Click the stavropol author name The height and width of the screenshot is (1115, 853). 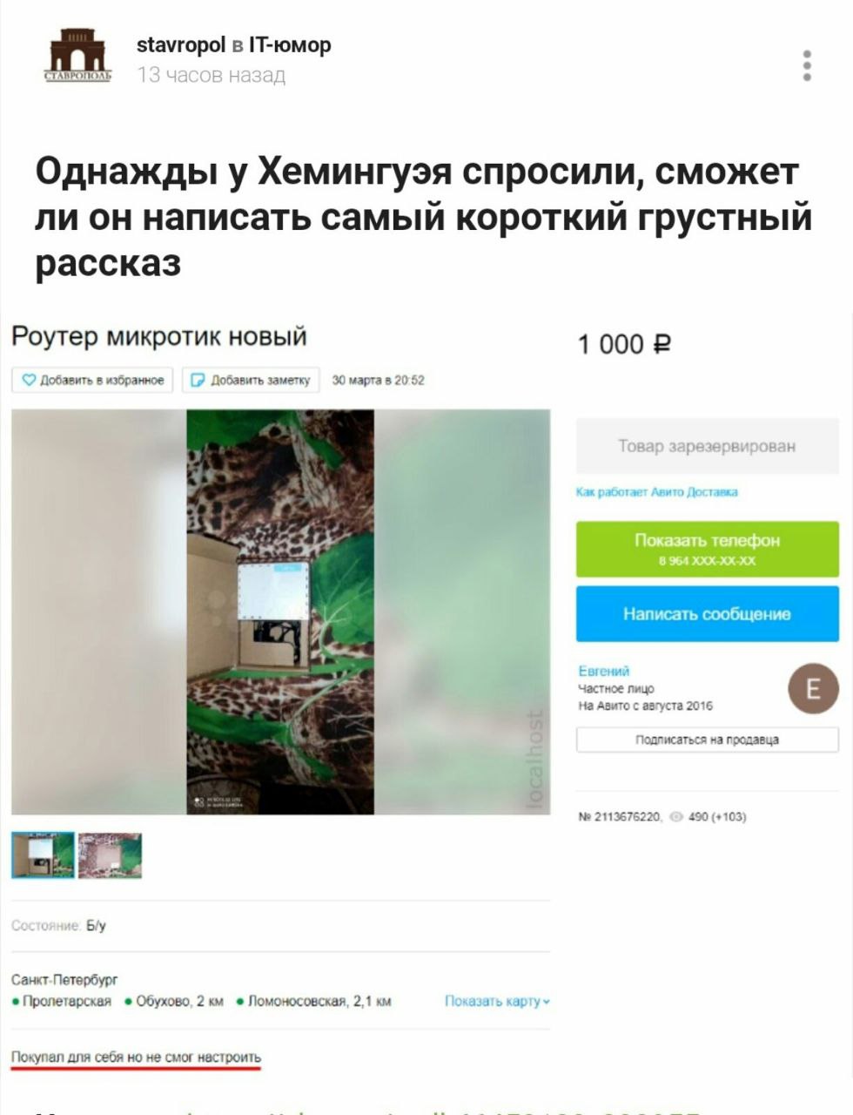pos(180,44)
